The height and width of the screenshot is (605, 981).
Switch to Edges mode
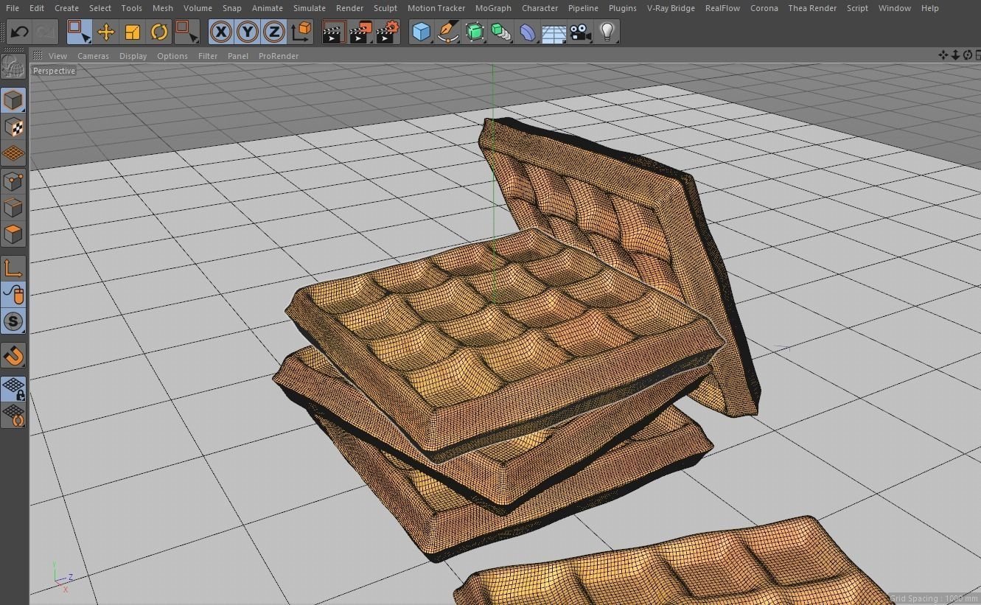pos(13,207)
